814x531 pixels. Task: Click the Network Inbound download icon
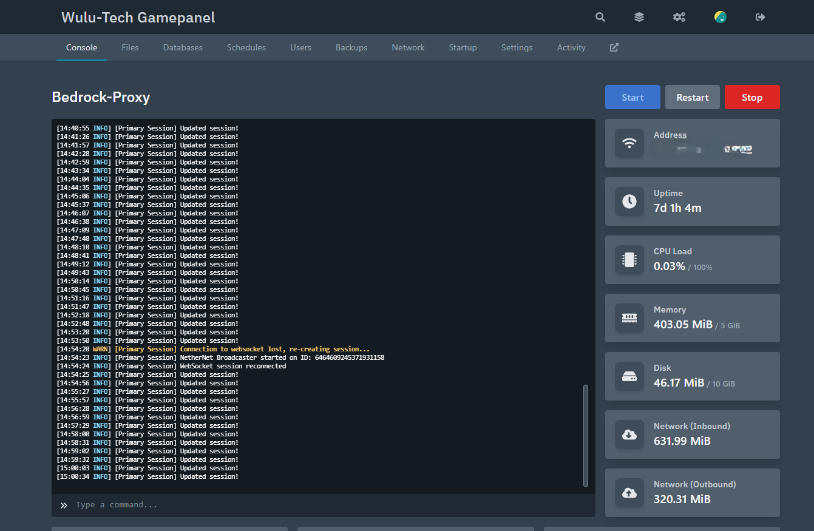(629, 435)
